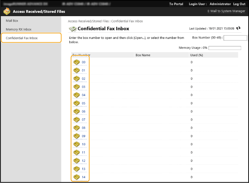This screenshot has height=183, width=249.
Task: Open Mail Box from the sidebar
Action: coord(12,20)
